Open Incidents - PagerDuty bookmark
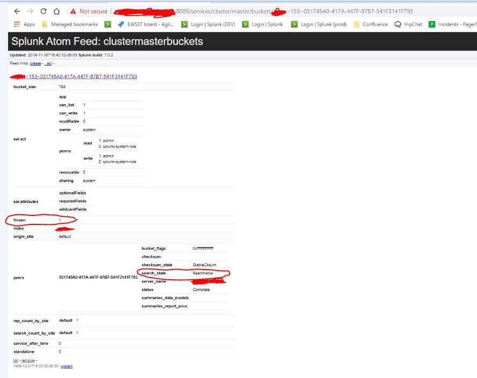 click(x=453, y=24)
